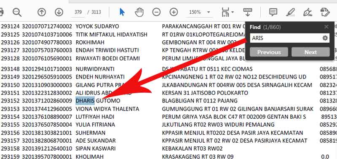Image resolution: width=337 pixels, height=159 pixels.
Task: Zoom in with the plus icon
Action: coord(174,12)
